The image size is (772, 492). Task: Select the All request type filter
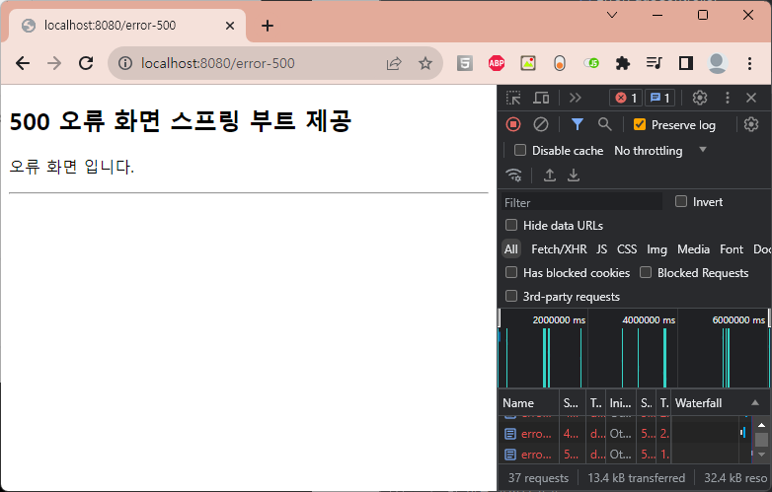click(x=511, y=249)
